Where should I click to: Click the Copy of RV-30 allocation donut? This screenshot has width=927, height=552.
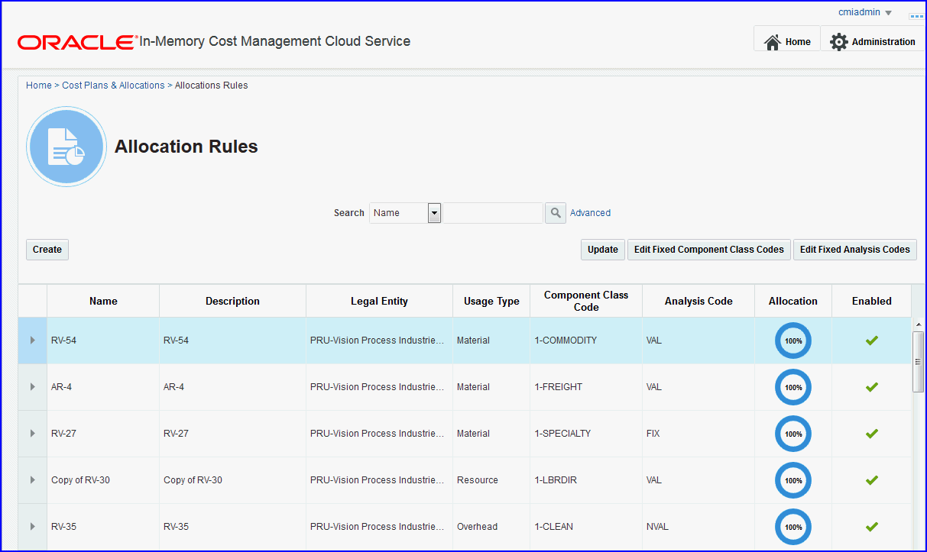click(x=792, y=480)
